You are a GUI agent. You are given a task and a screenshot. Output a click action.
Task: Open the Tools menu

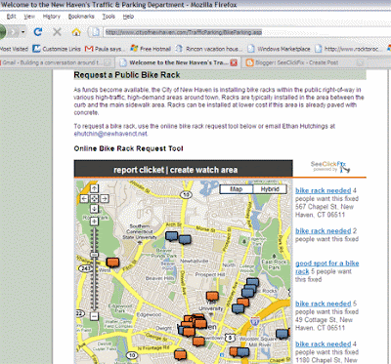[109, 17]
